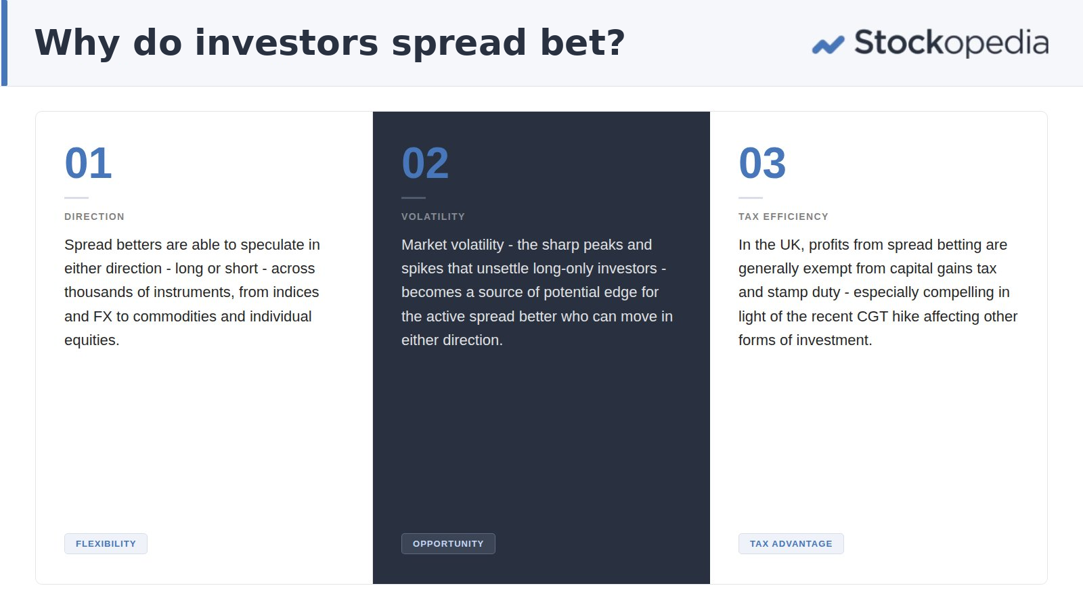This screenshot has width=1083, height=609.
Task: Select the FLEXIBILITY tag badge
Action: point(106,543)
